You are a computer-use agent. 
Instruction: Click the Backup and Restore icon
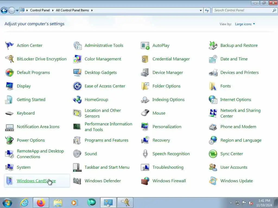(213, 45)
